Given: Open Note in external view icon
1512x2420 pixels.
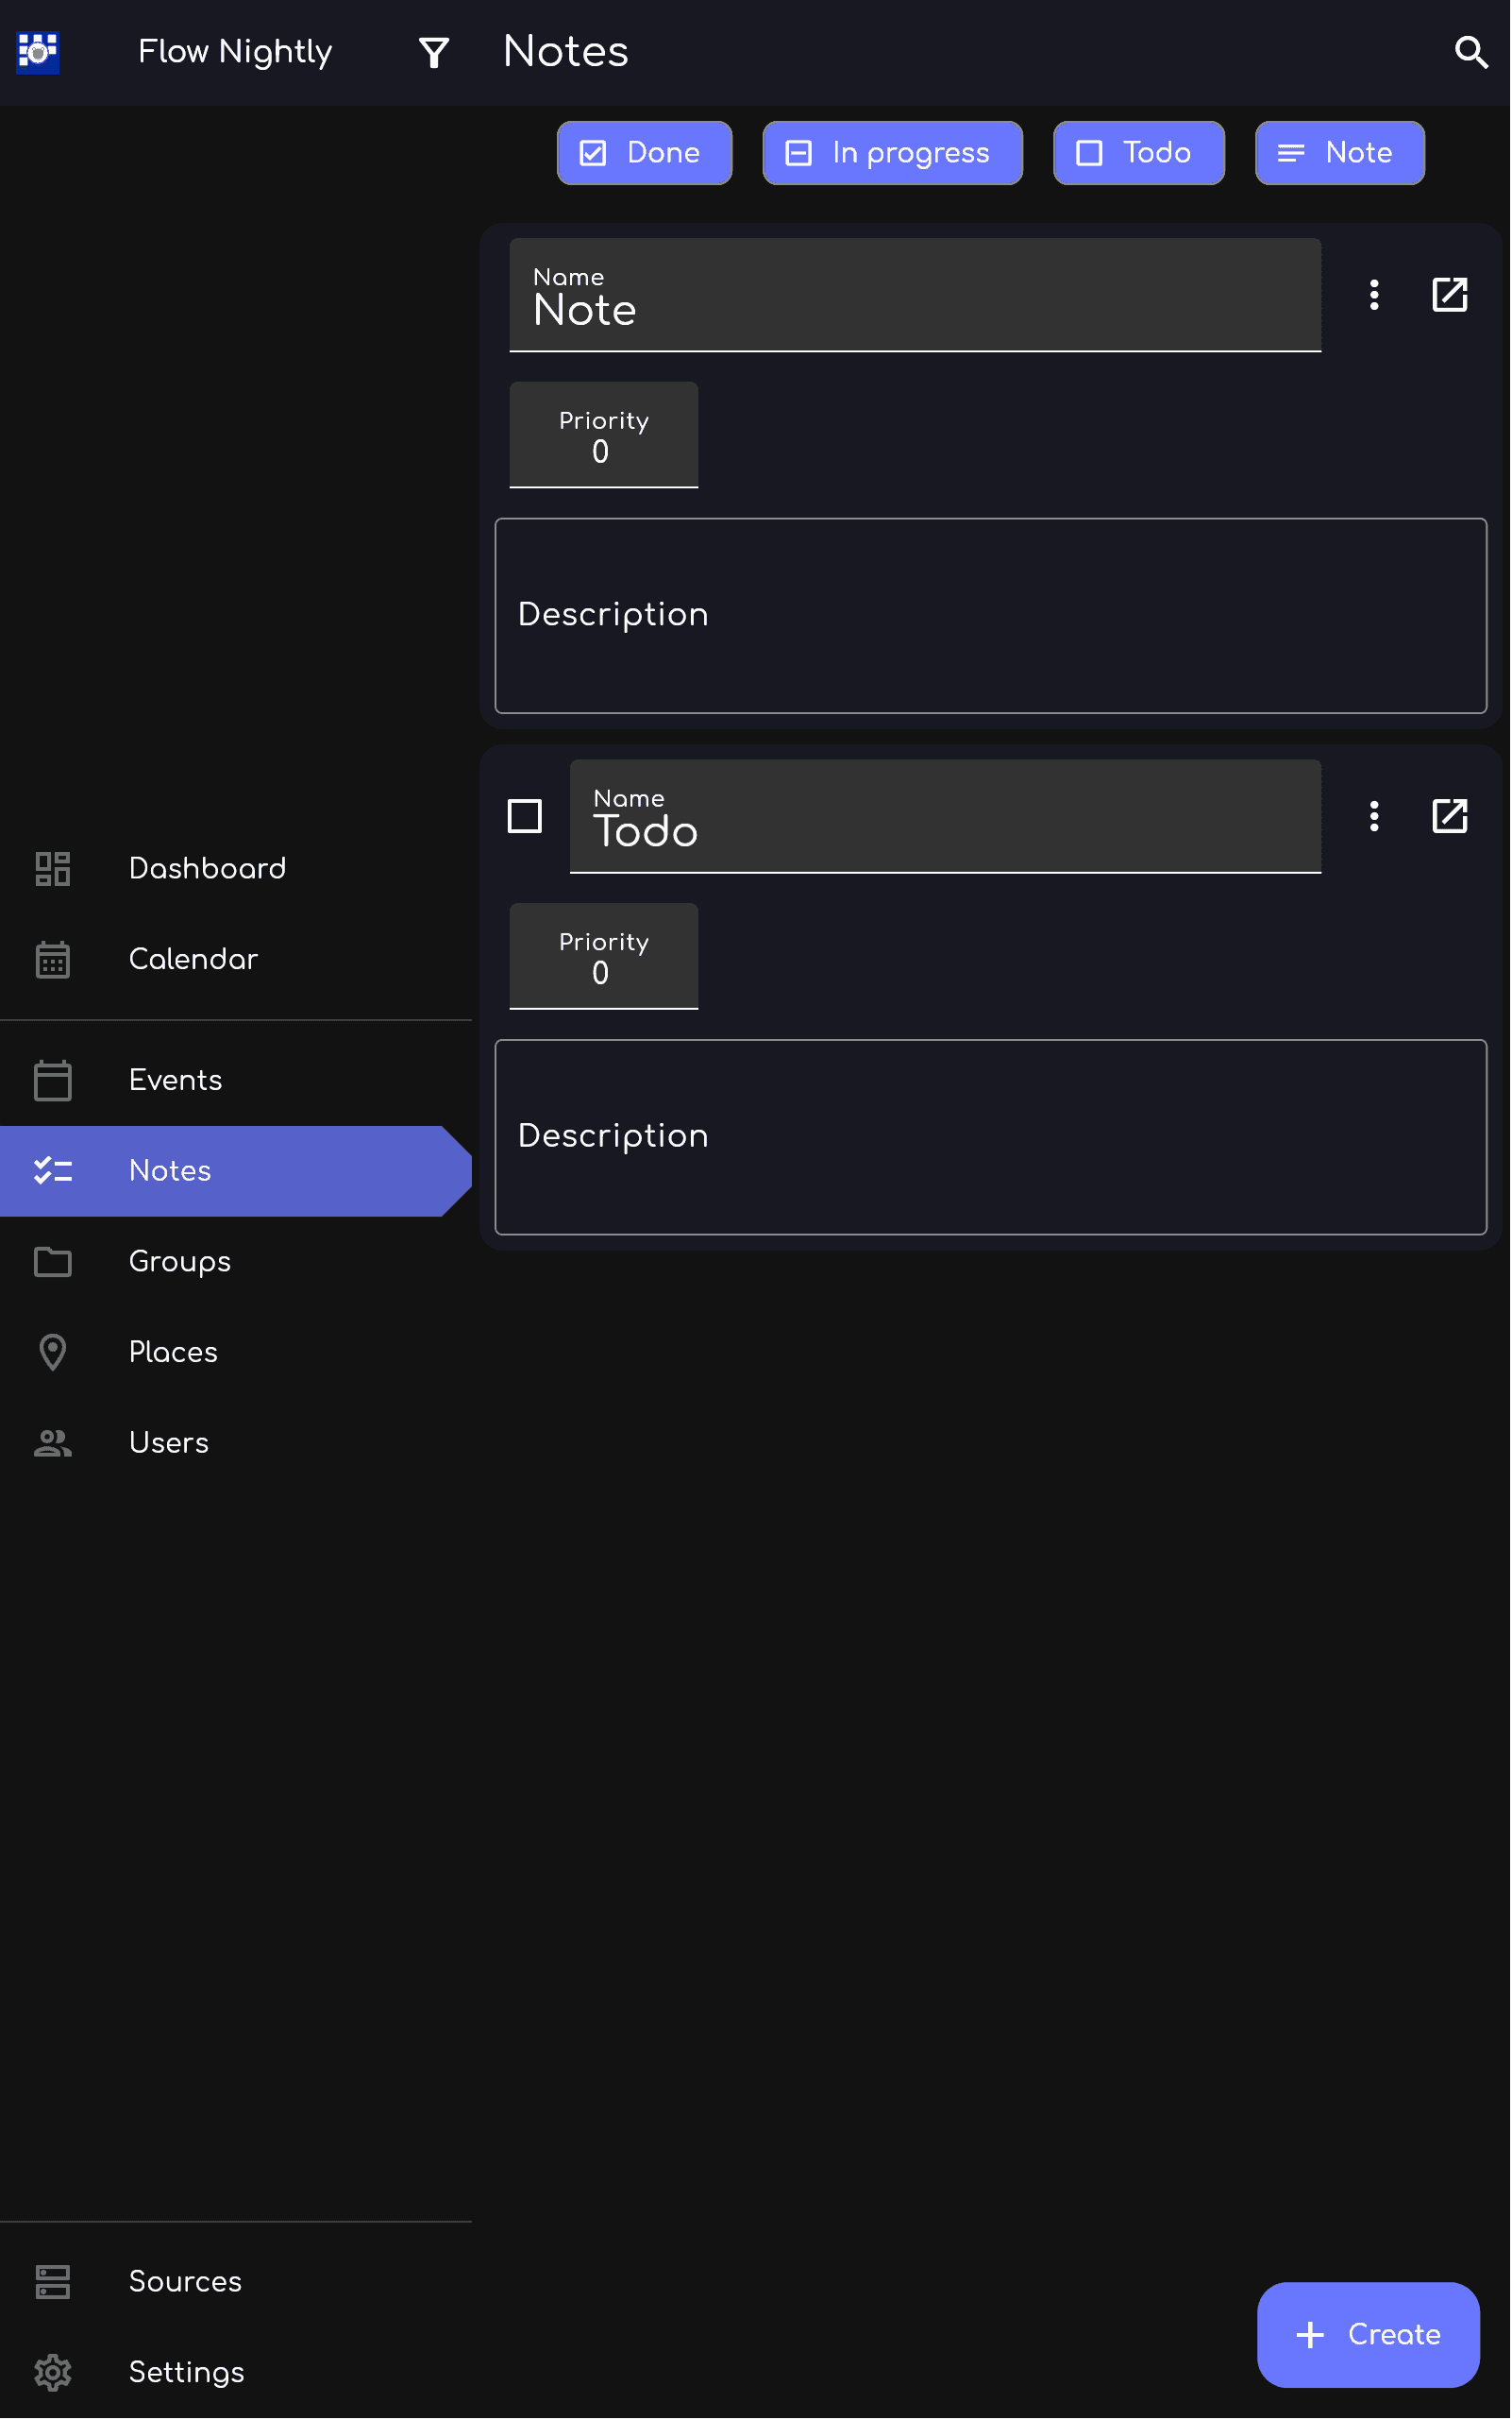Looking at the screenshot, I should [x=1449, y=296].
